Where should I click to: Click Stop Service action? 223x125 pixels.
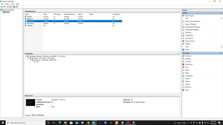click(x=189, y=38)
